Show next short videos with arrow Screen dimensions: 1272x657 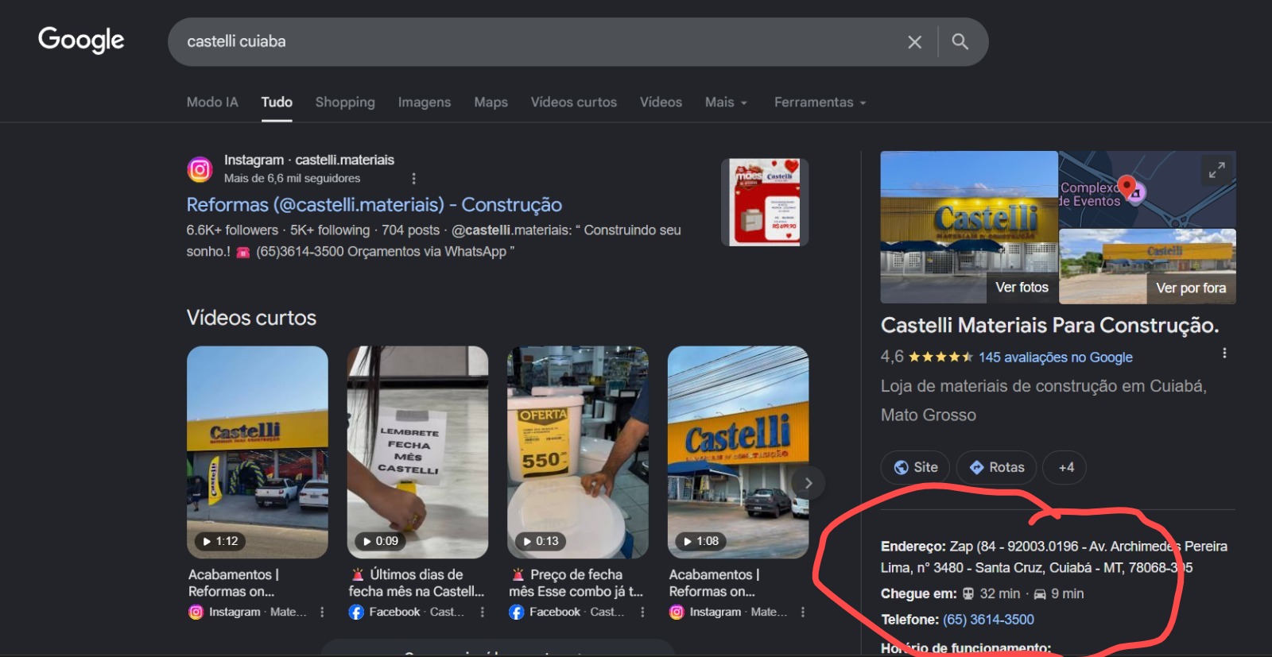[809, 483]
